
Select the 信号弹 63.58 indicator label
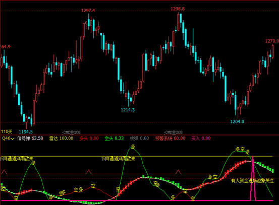[30, 139]
